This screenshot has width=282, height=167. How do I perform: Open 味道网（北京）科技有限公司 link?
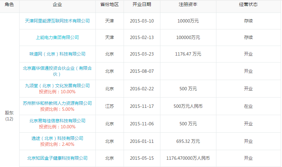pyautogui.click(x=57, y=54)
